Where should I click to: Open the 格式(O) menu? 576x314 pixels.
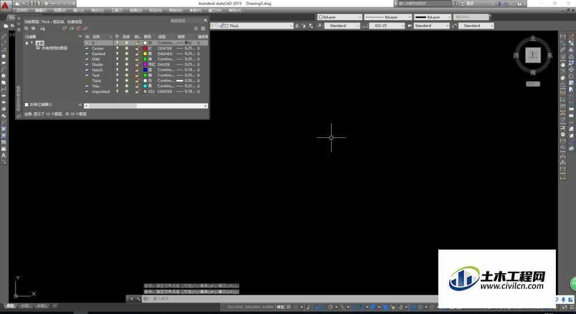(97, 10)
